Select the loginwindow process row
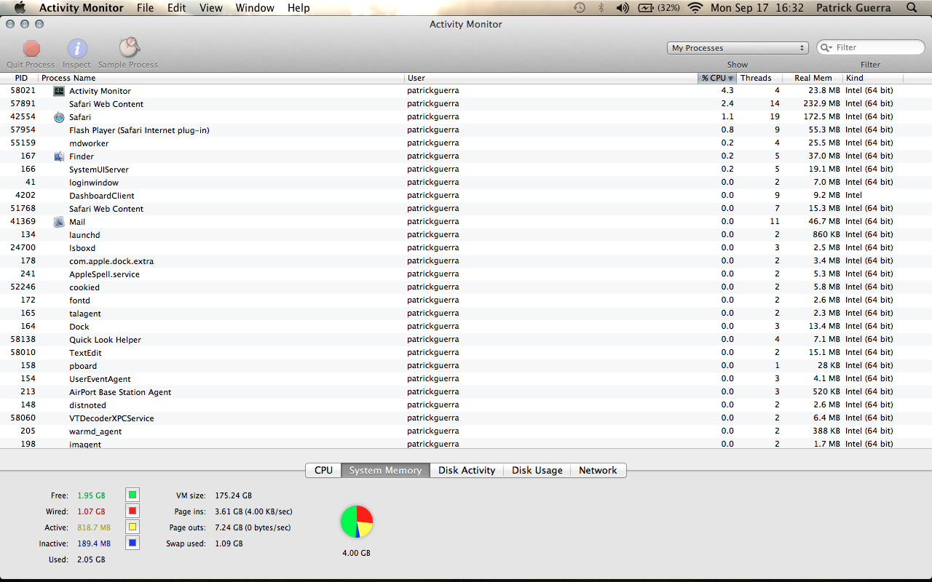Viewport: 932px width, 582px height. coord(466,183)
